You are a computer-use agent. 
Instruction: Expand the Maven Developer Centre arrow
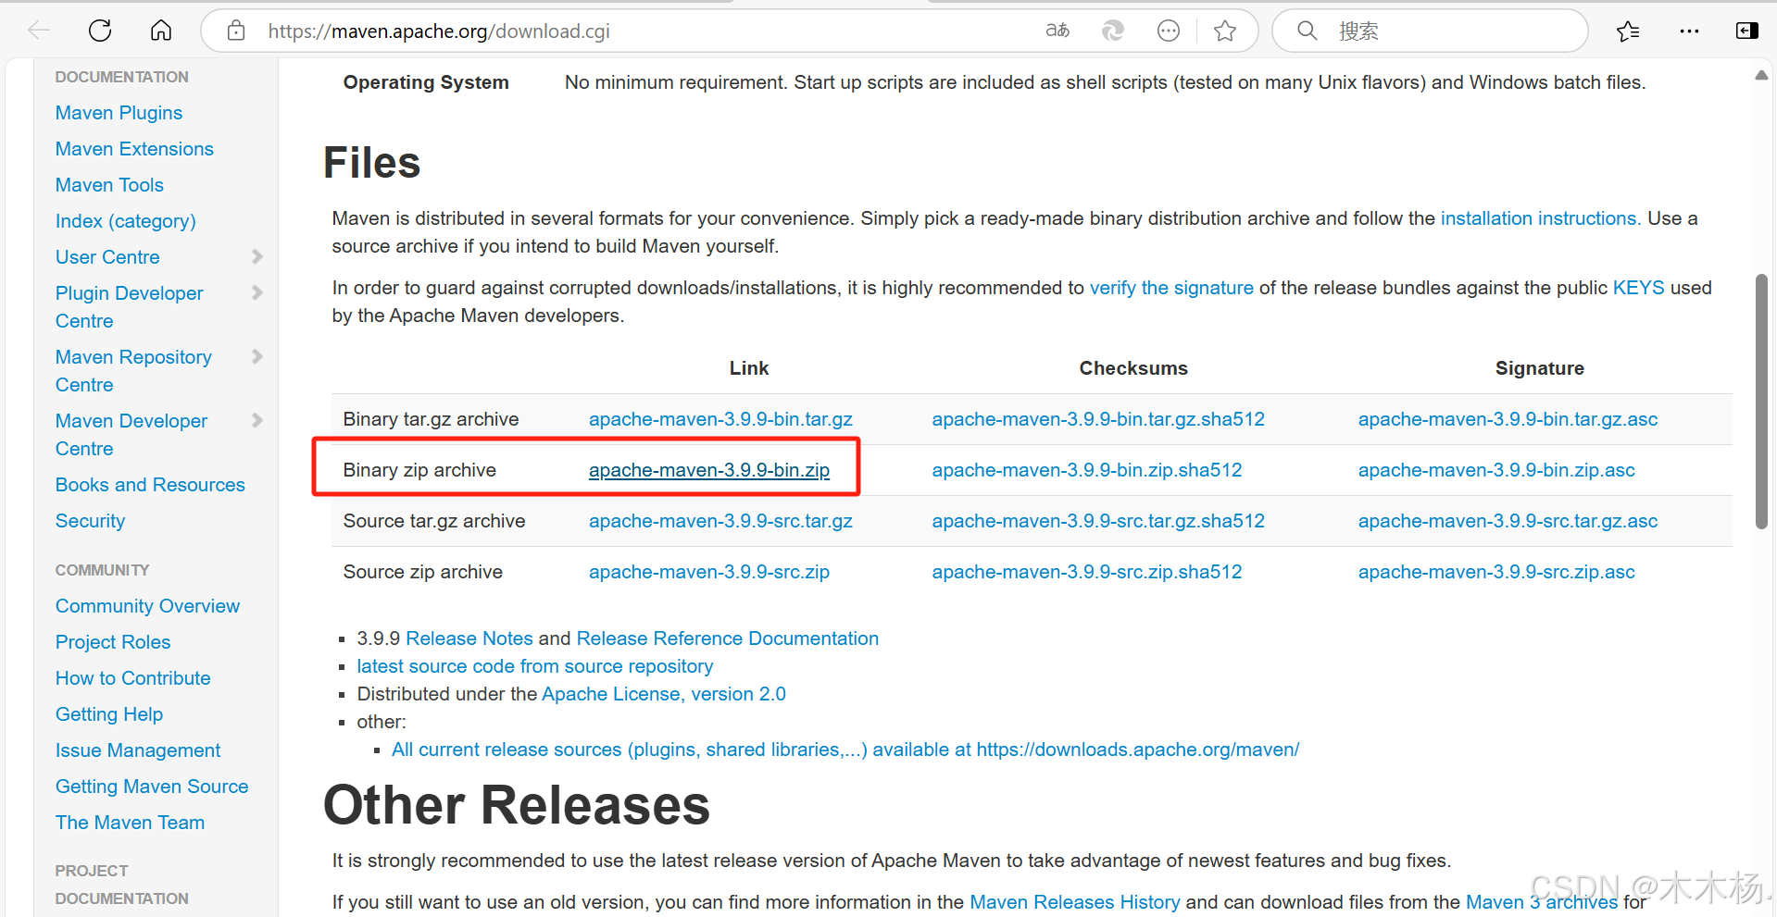click(257, 420)
